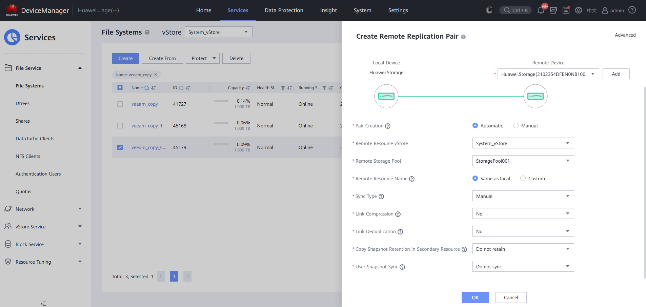This screenshot has width=646, height=307.
Task: Click help icon next to Sync Type
Action: click(x=381, y=197)
